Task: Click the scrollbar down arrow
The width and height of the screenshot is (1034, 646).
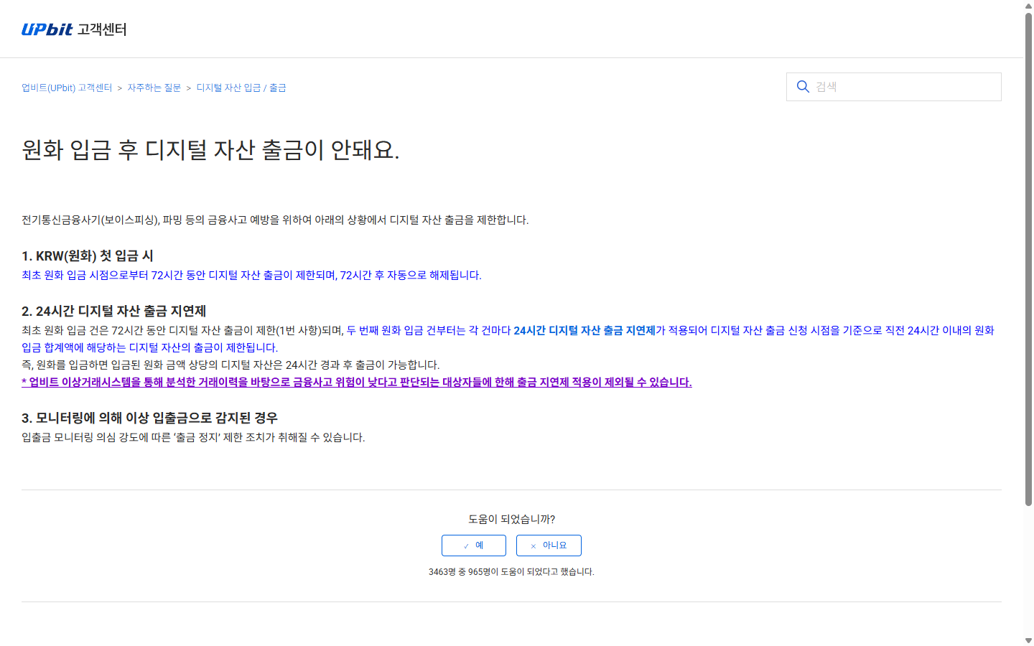Action: tap(1028, 640)
